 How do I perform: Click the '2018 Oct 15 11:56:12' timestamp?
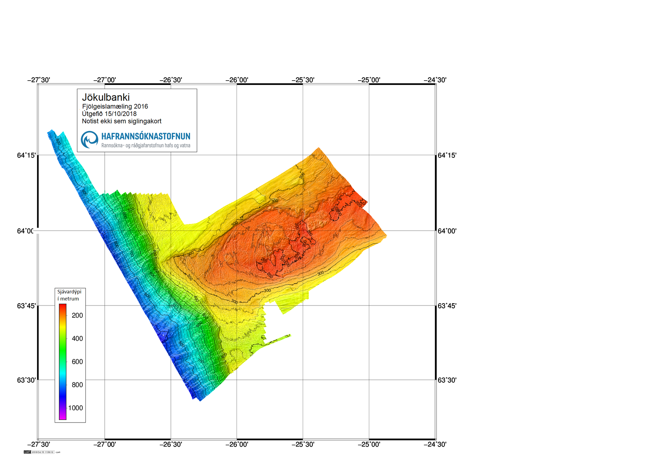click(x=43, y=452)
